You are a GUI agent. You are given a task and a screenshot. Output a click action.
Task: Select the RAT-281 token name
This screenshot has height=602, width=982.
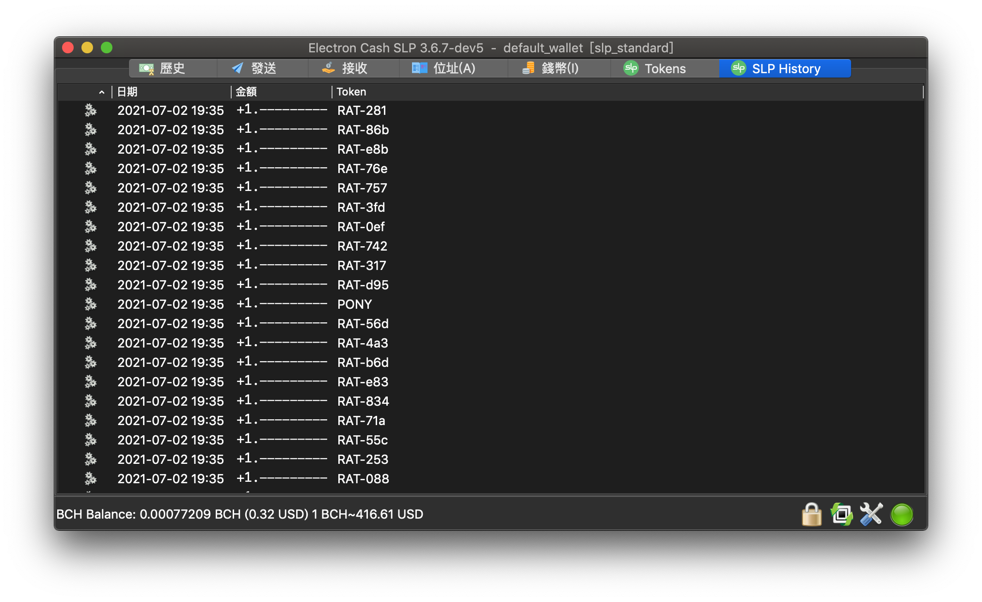(362, 111)
